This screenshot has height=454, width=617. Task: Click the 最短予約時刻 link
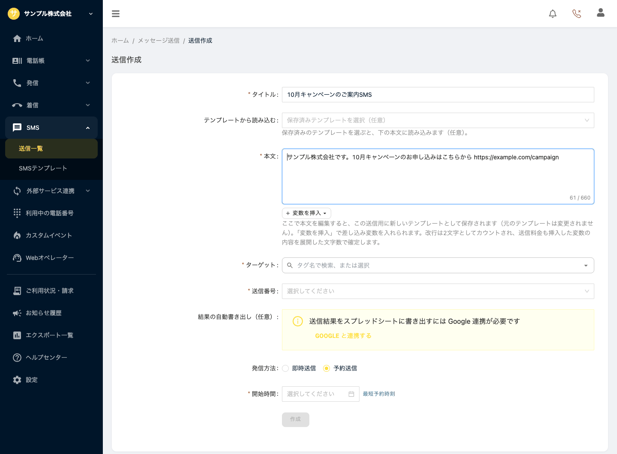[379, 394]
